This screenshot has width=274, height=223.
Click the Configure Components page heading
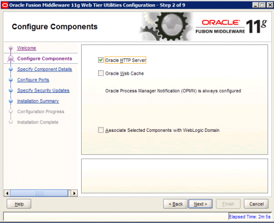click(x=55, y=27)
